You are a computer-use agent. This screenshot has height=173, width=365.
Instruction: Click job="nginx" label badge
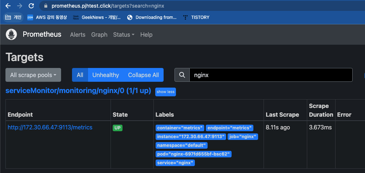(x=243, y=137)
